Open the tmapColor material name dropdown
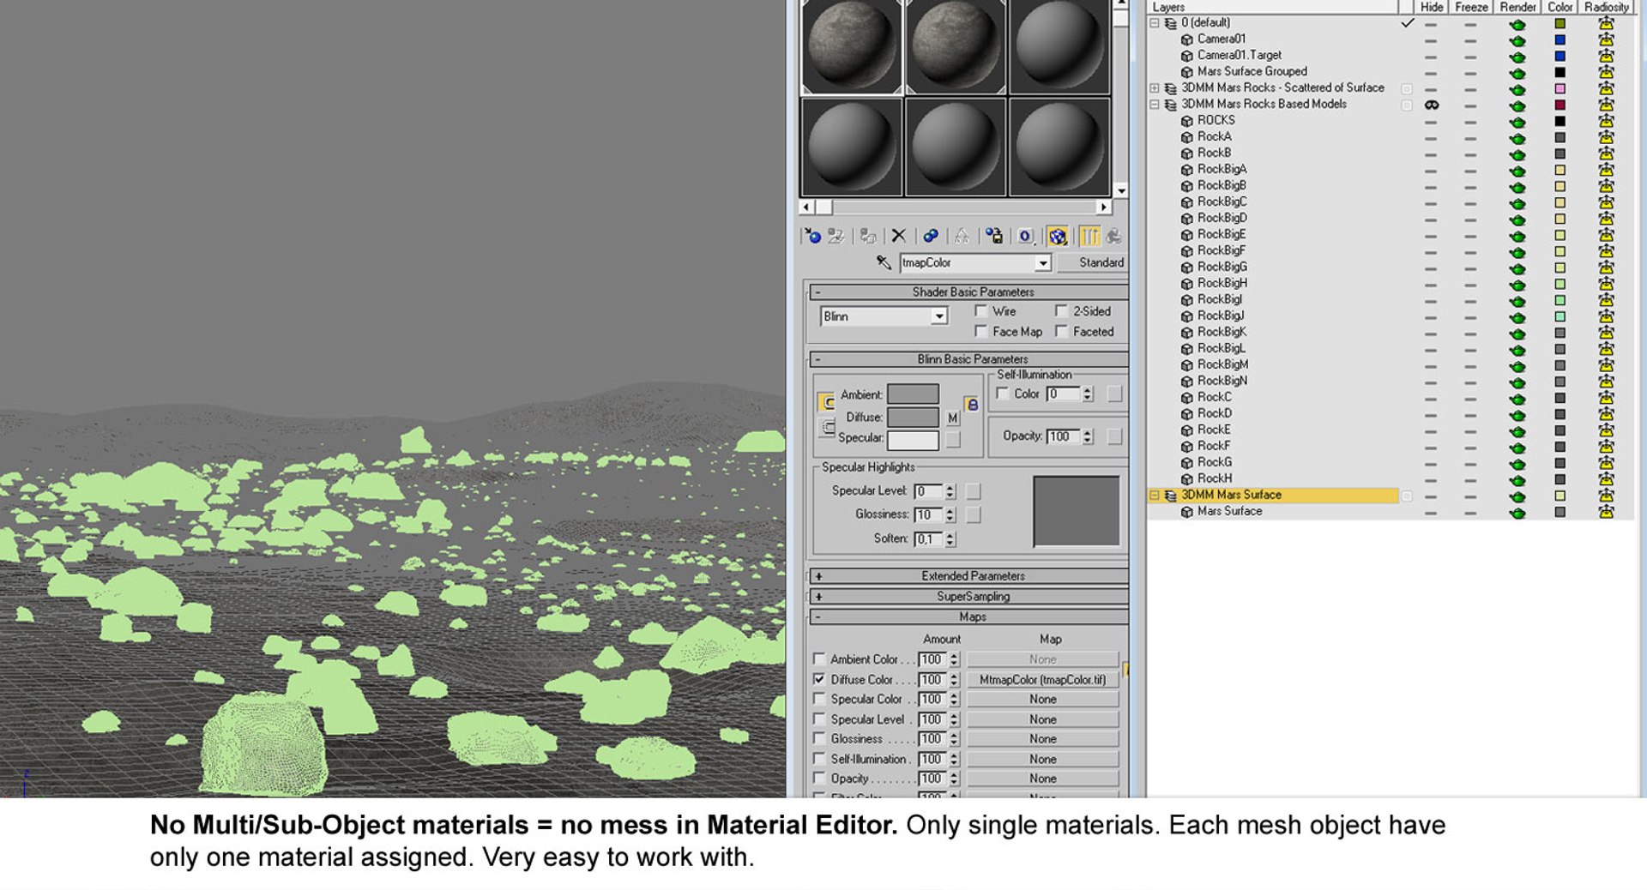 (x=1043, y=263)
